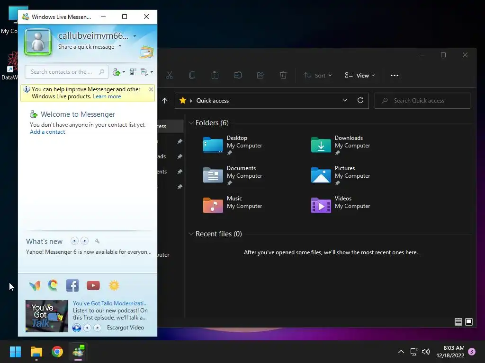Open the You've Got Talk thumbnail
The height and width of the screenshot is (363, 485).
pos(47,316)
